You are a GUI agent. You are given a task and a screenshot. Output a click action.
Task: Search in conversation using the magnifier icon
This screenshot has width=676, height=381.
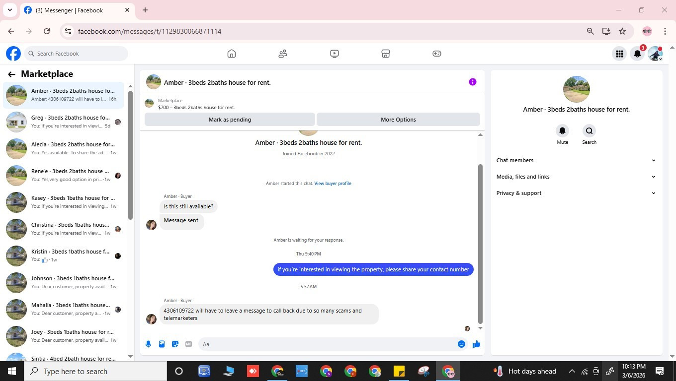(589, 130)
